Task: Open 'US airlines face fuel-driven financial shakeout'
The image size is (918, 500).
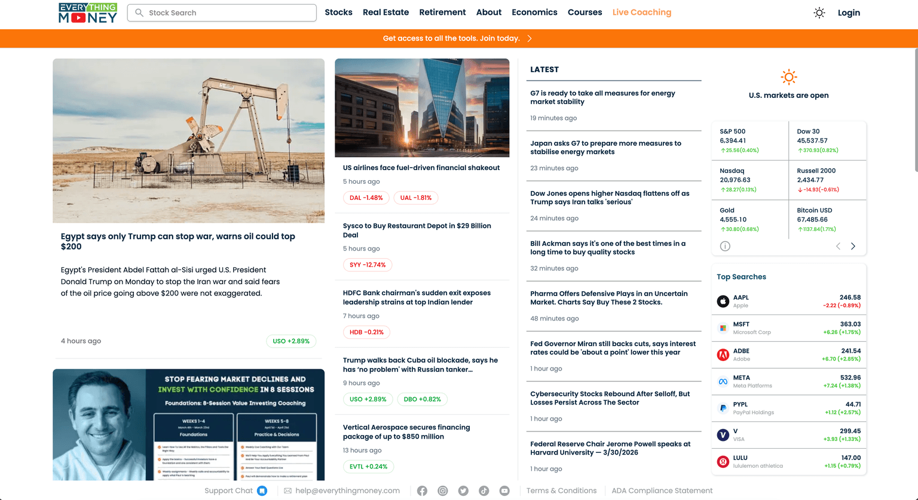Action: pyautogui.click(x=421, y=168)
